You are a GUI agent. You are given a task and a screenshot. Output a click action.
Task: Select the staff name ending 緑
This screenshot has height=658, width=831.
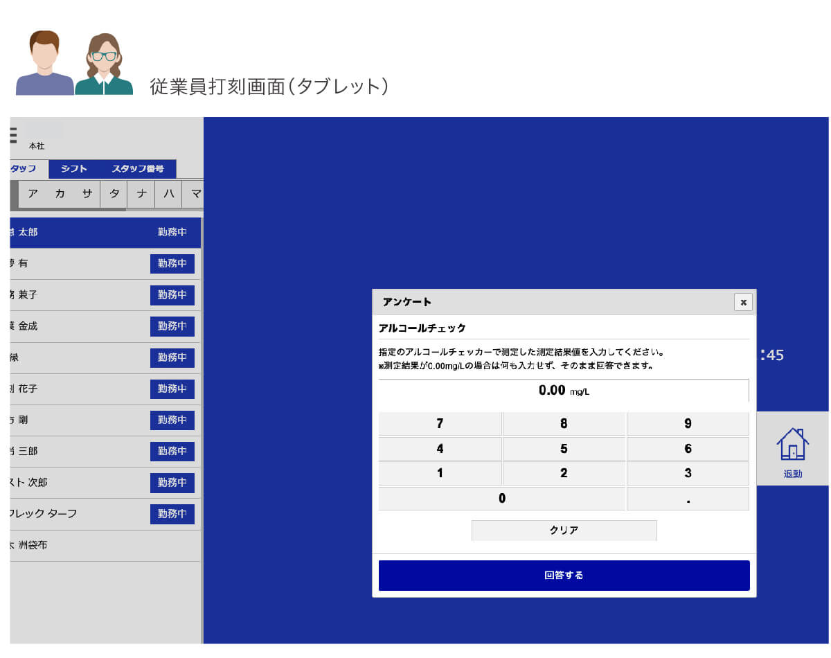[14, 357]
